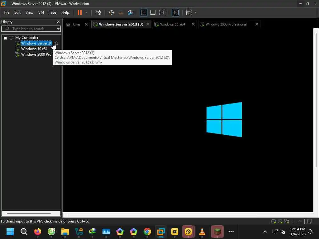Send Ctrl+Alt+Del to the VM
Viewport: 319px width, 239px height.
point(98,12)
